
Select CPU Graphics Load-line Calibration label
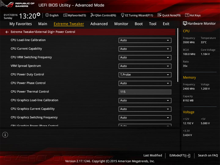34,100
